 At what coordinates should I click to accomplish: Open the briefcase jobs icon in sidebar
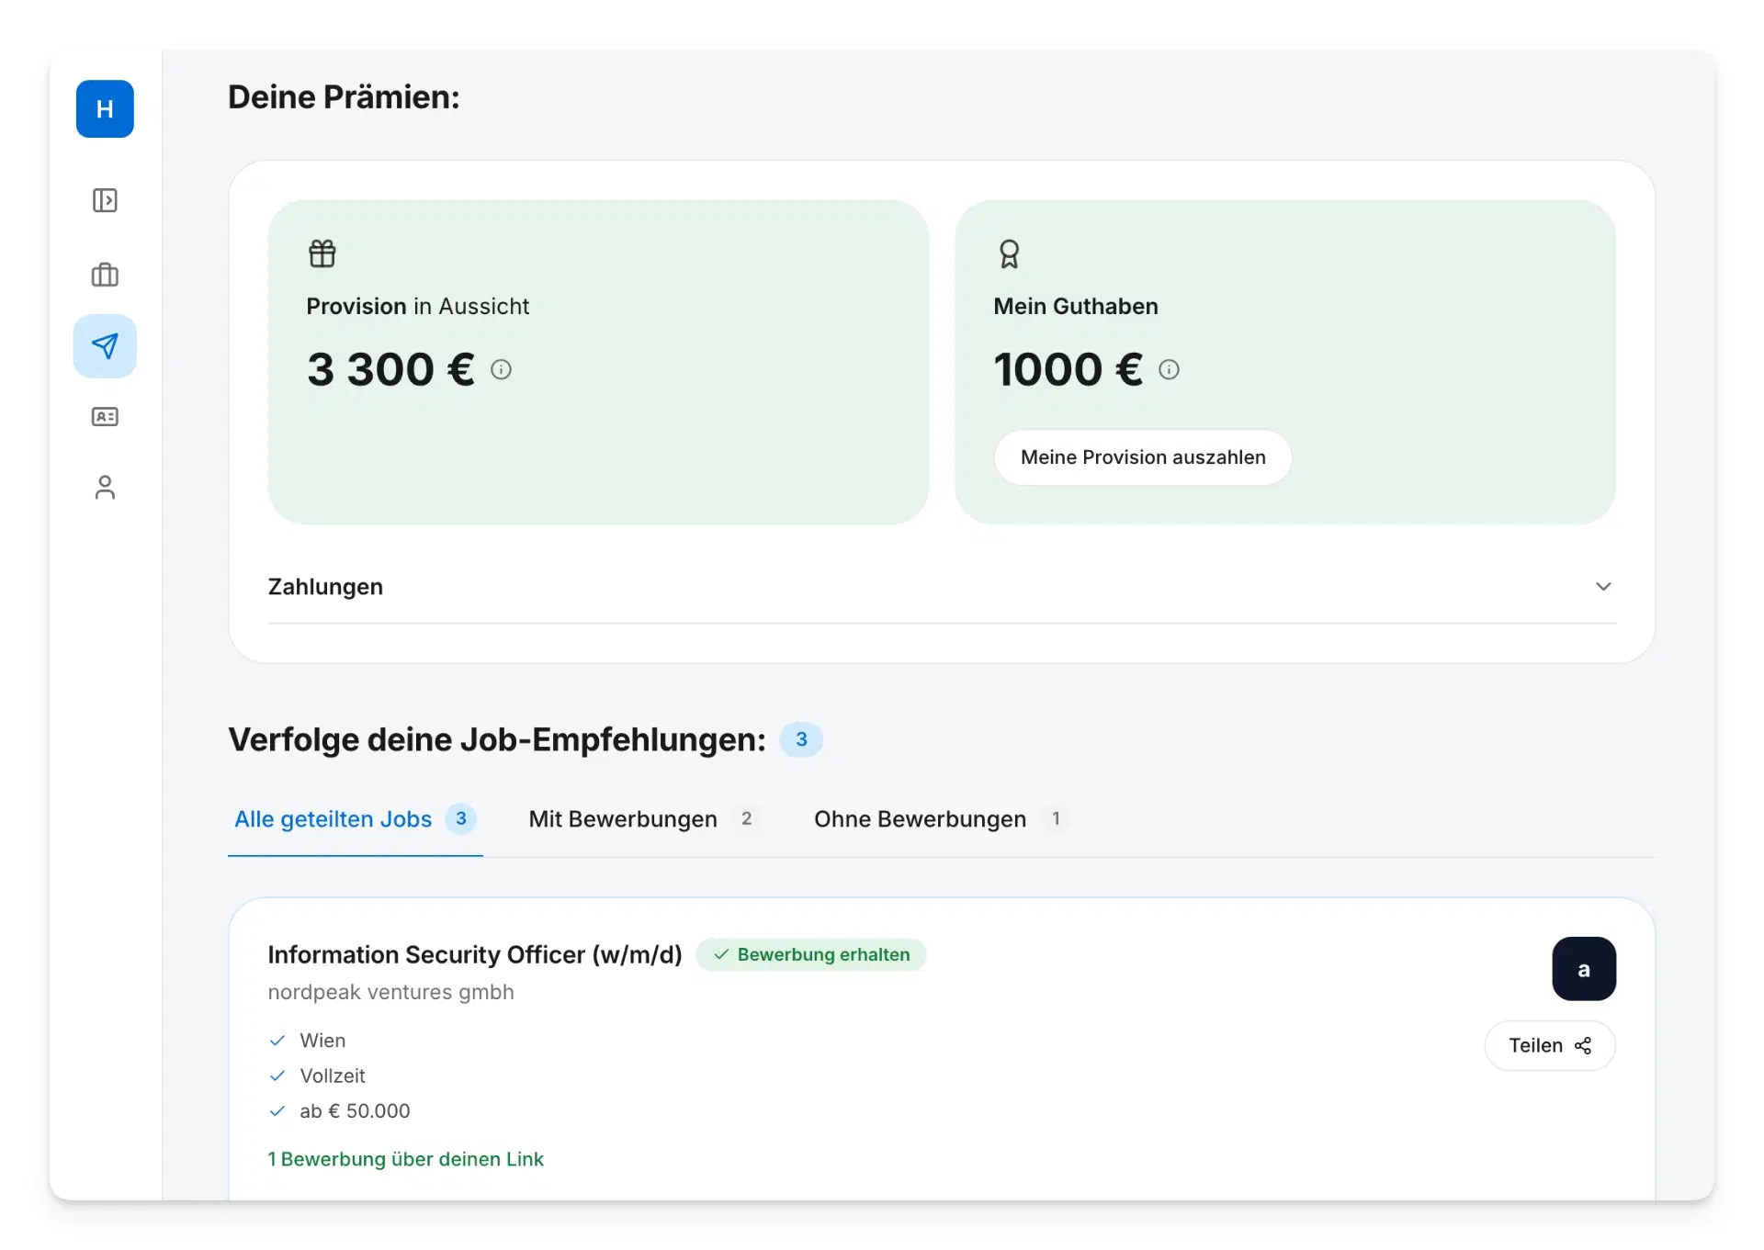click(x=105, y=275)
